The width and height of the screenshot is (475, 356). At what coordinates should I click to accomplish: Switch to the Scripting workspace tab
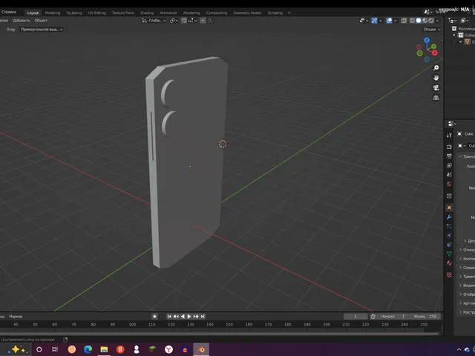275,13
